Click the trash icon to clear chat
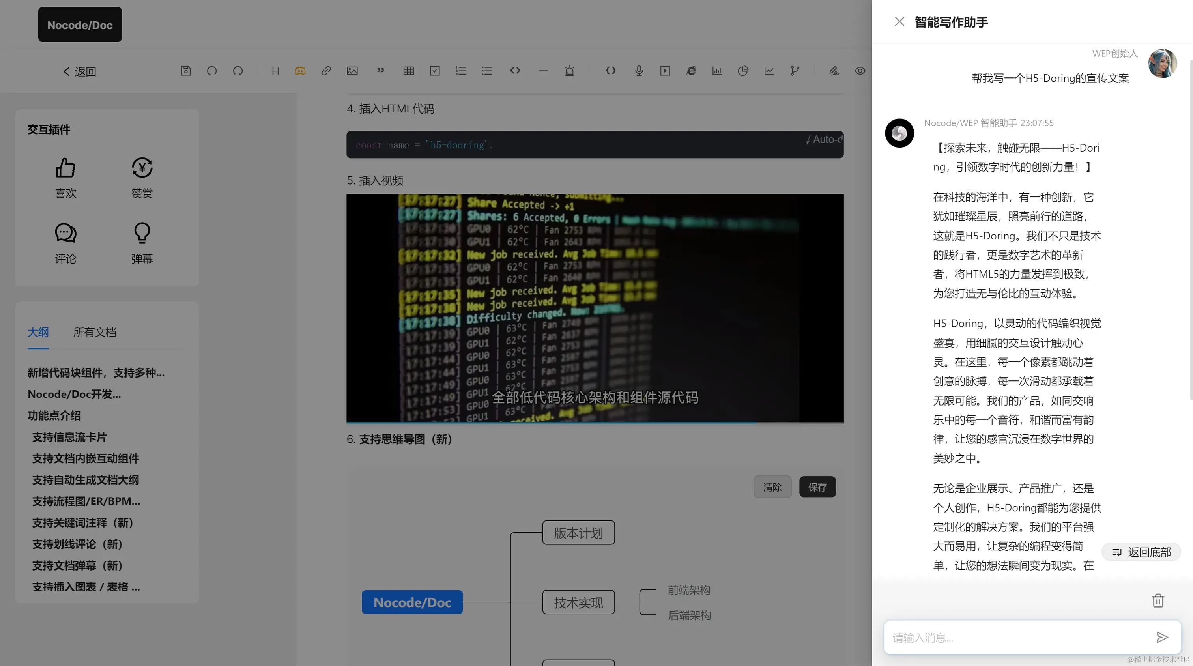Screen dimensions: 1193x666 [1158, 600]
